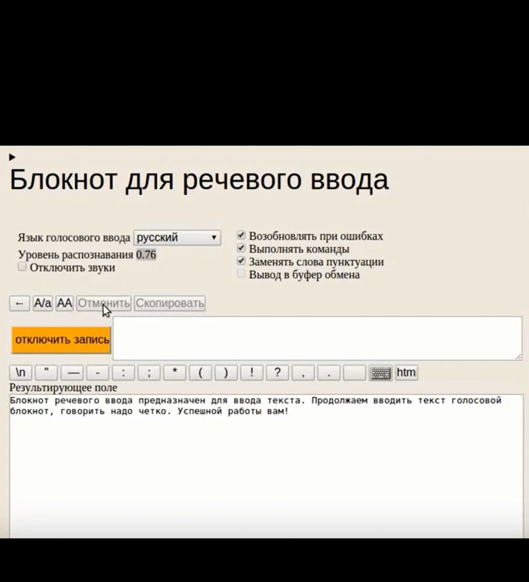The width and height of the screenshot is (529, 582).
Task: Insert an exclamation mark
Action: (252, 373)
